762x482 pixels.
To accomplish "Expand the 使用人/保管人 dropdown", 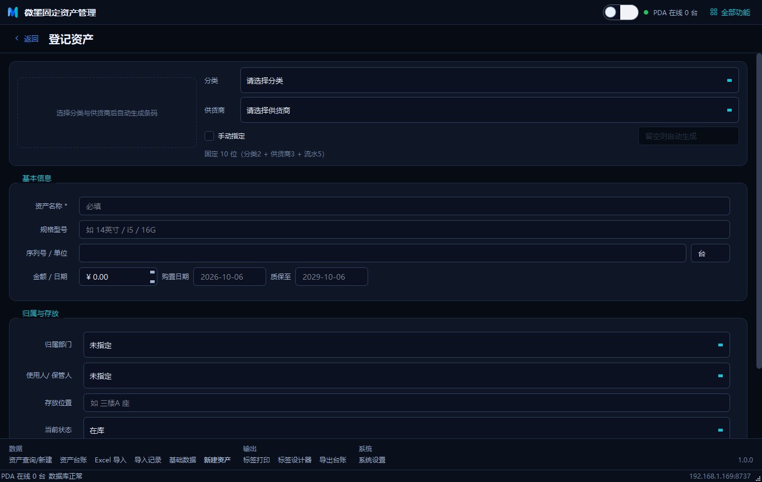I will point(406,376).
